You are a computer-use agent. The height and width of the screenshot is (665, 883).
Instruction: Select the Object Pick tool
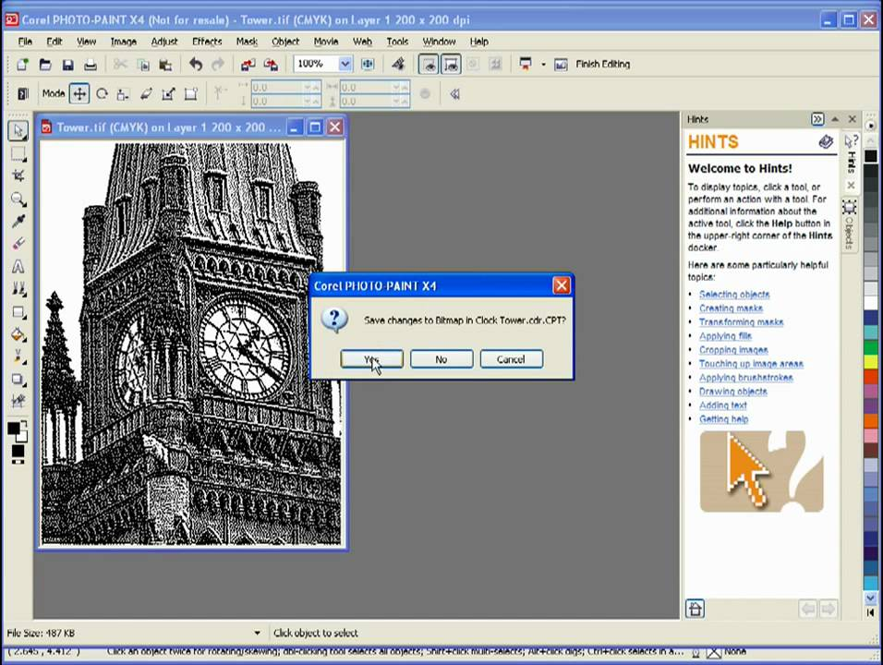point(18,130)
